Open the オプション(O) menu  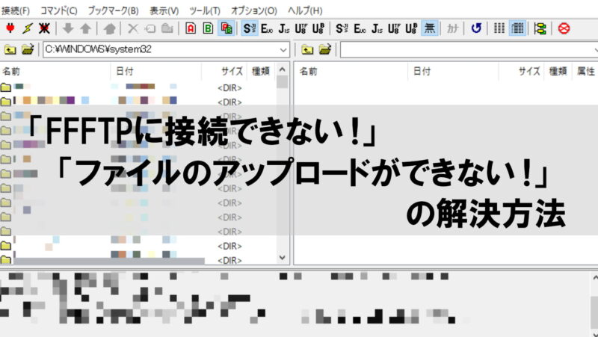(254, 10)
